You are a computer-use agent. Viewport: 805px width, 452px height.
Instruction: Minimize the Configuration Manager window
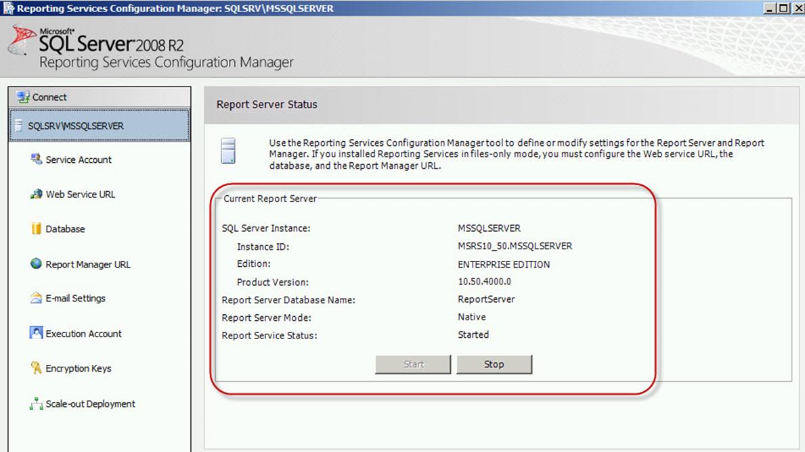[x=770, y=8]
